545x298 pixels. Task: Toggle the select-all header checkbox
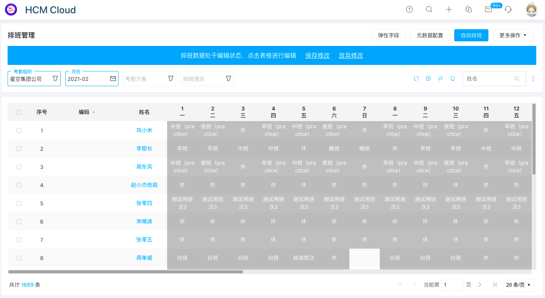pyautogui.click(x=19, y=112)
